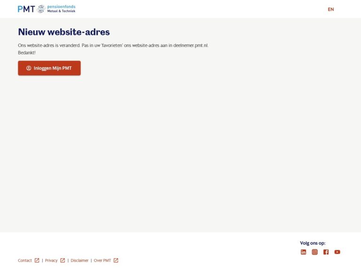The image size is (361, 270).
Task: Click the deelnemer.pmt.nl text in the paragraph
Action: [x=190, y=45]
